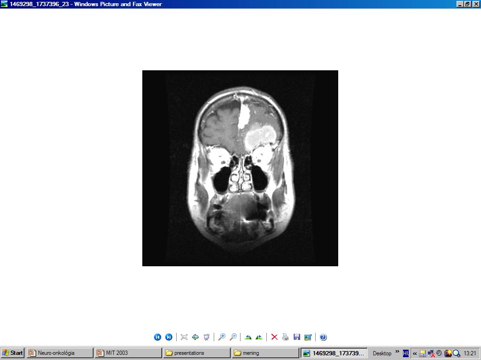Open the magnifier tray icon

coord(457,353)
